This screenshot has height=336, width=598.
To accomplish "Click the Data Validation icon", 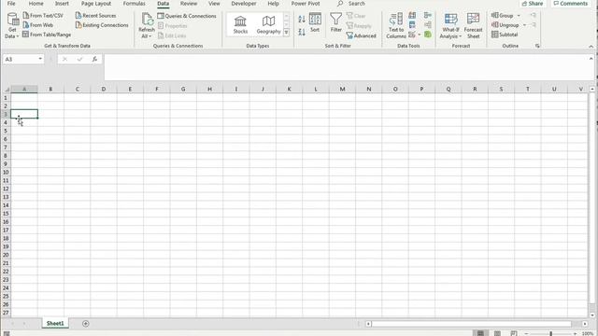I will 411,35.
